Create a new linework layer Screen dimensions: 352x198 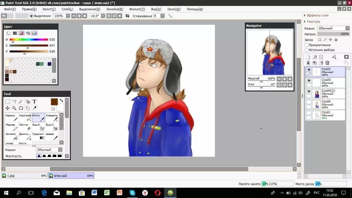point(315,57)
